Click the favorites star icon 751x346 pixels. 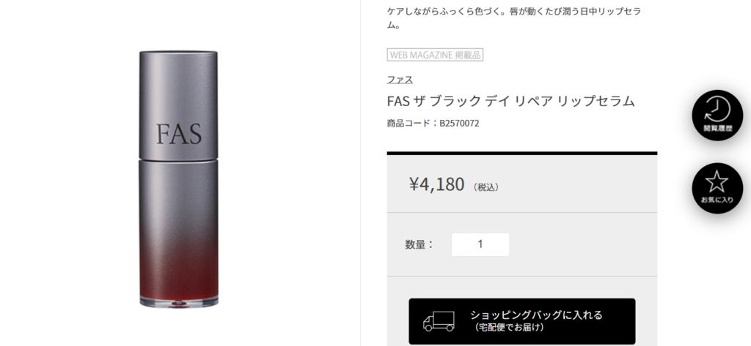pyautogui.click(x=717, y=181)
